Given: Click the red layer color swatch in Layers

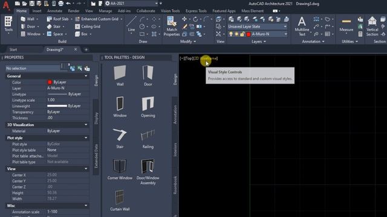Looking at the screenshot, I should (x=249, y=34).
